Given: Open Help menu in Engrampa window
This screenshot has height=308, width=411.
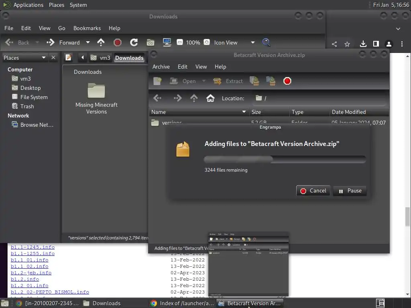Looking at the screenshot, I should 220,67.
